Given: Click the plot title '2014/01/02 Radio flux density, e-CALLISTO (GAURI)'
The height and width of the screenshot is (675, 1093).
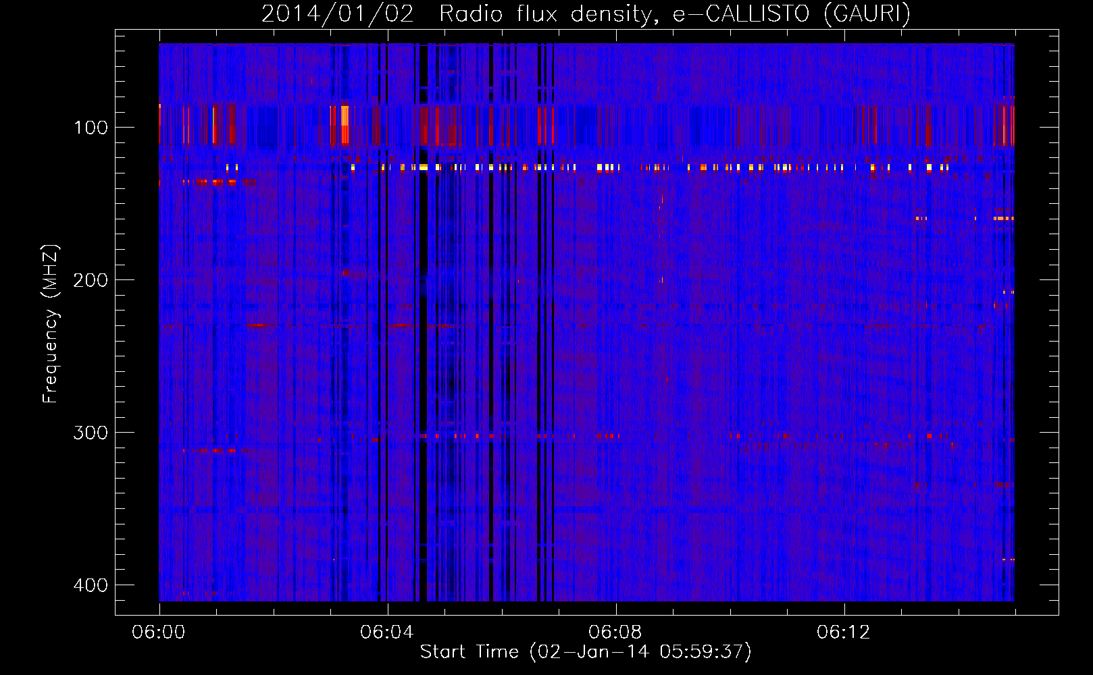Looking at the screenshot, I should 586,14.
